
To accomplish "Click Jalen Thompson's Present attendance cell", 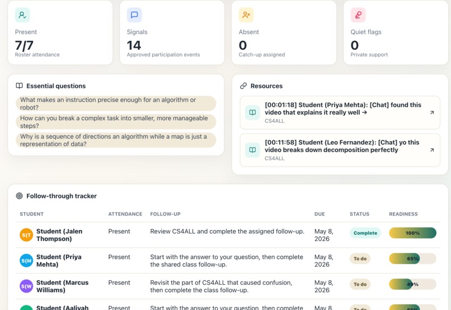I will [119, 231].
